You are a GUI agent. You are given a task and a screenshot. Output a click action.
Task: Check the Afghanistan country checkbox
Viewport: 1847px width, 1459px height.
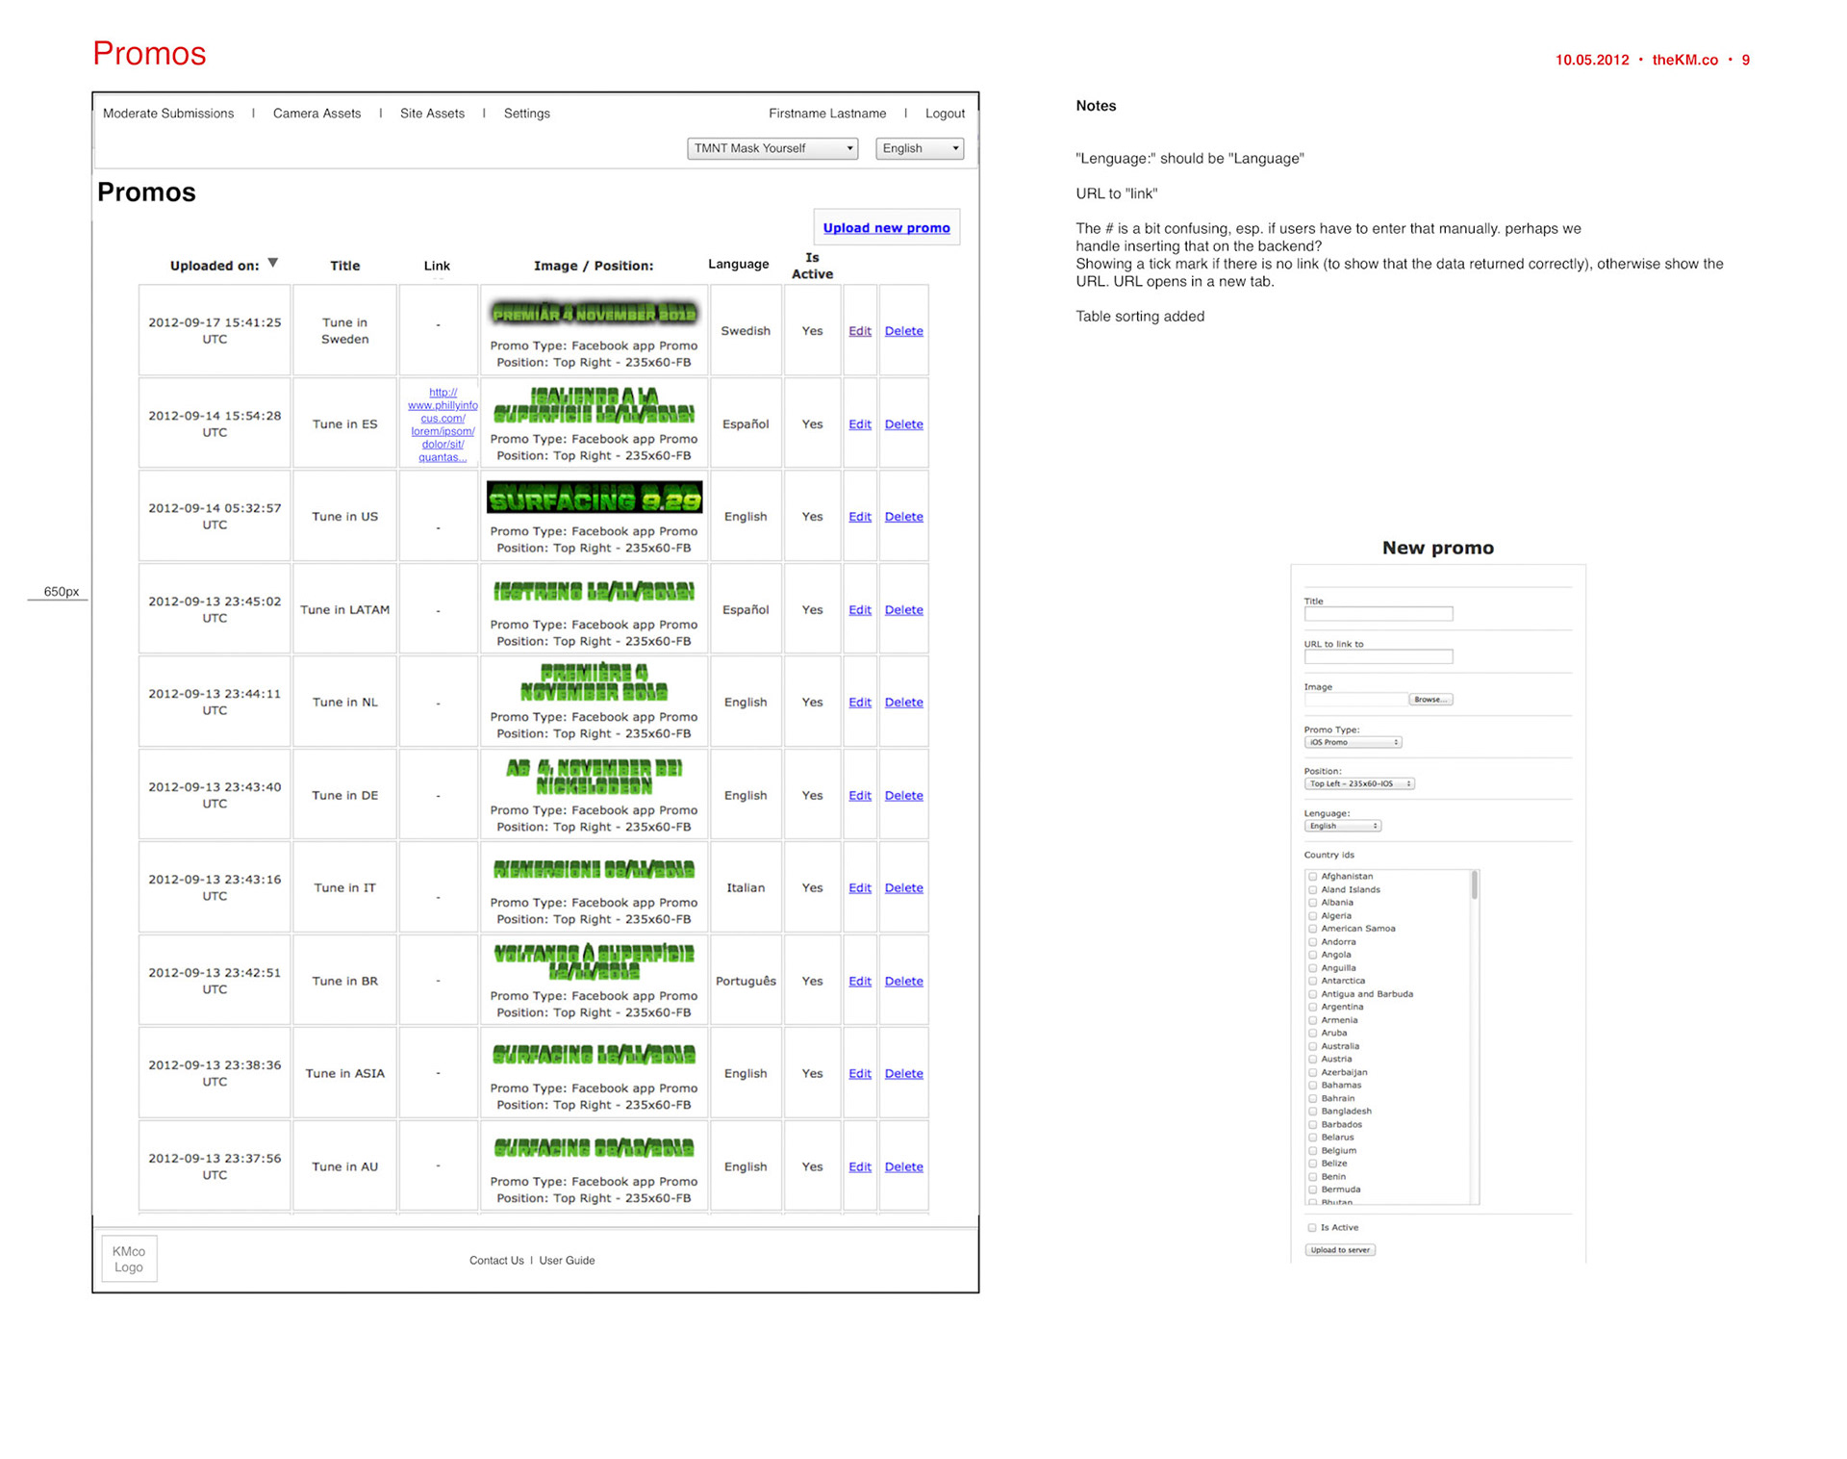1312,877
